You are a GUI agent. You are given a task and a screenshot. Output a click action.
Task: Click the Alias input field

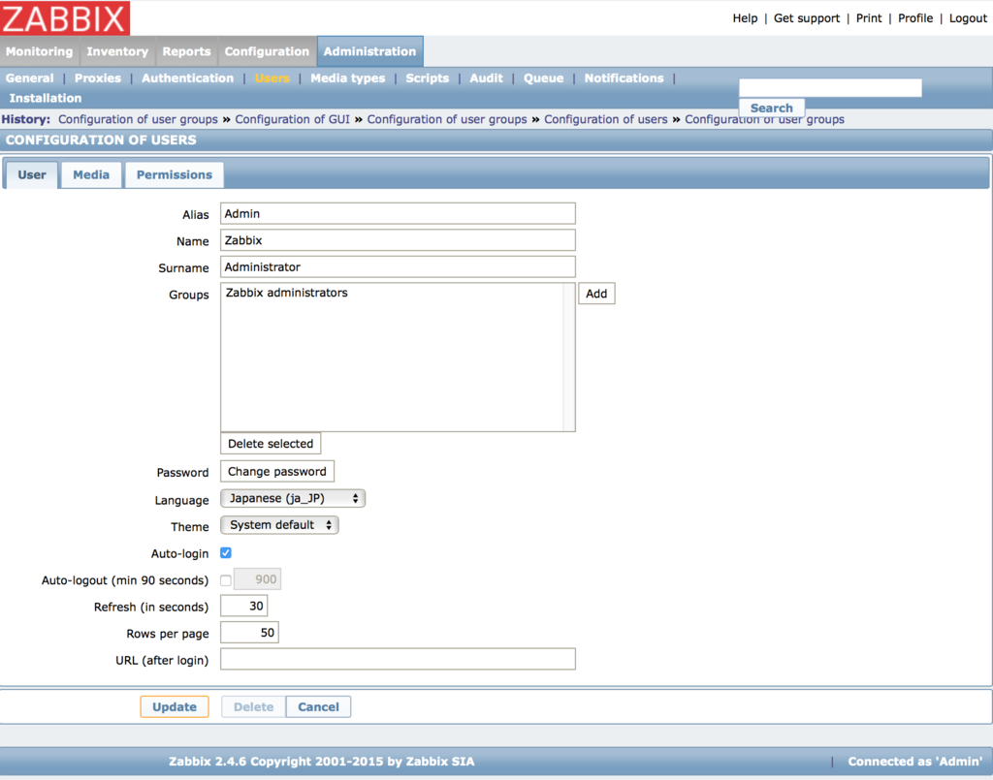398,214
